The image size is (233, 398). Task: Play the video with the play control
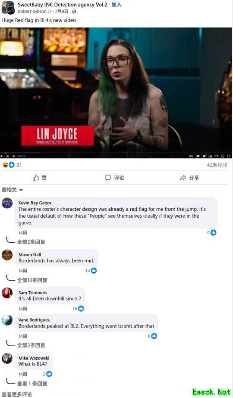point(2,156)
